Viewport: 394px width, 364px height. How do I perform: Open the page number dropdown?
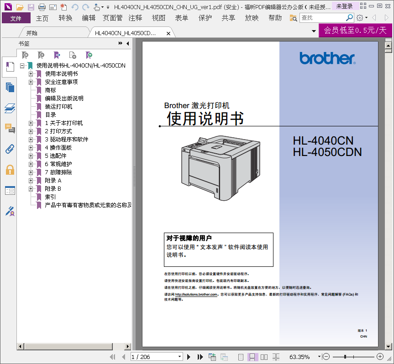point(179,356)
